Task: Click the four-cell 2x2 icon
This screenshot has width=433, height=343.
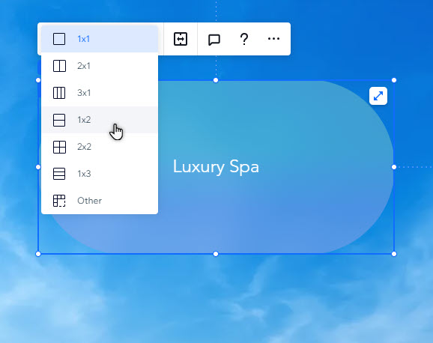Action: [x=59, y=147]
